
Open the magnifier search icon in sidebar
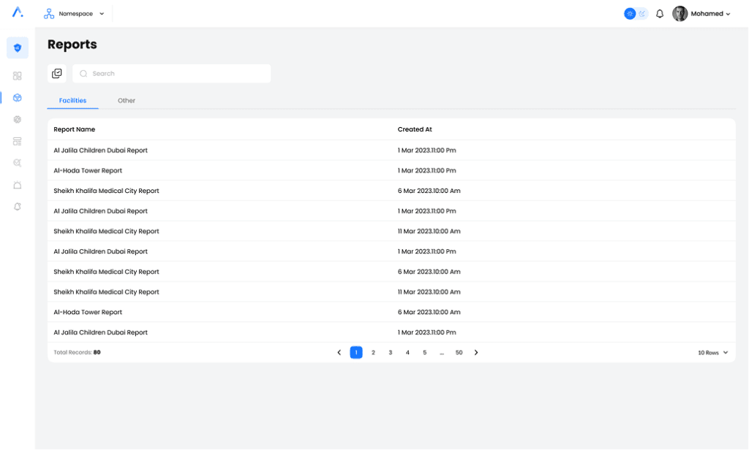point(18,163)
